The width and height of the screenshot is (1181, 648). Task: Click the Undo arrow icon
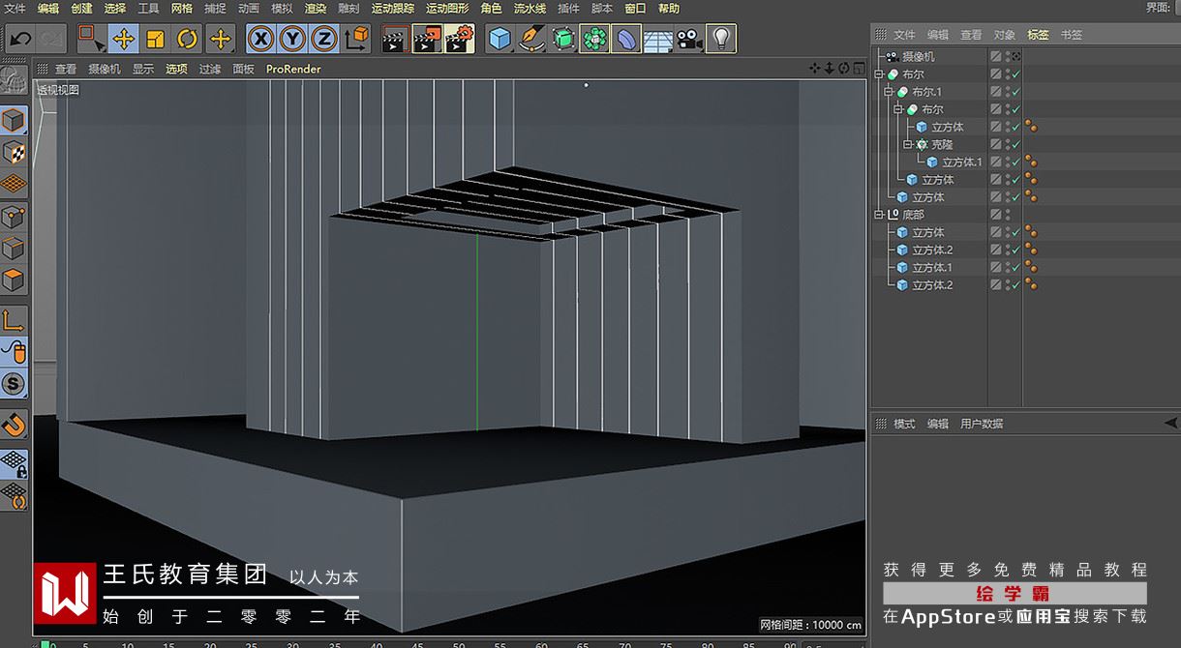[x=20, y=39]
